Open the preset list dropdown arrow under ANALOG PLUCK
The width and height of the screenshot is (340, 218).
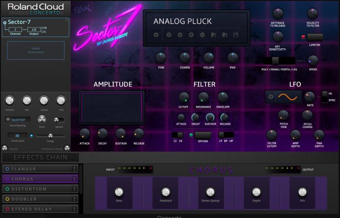click(x=156, y=35)
